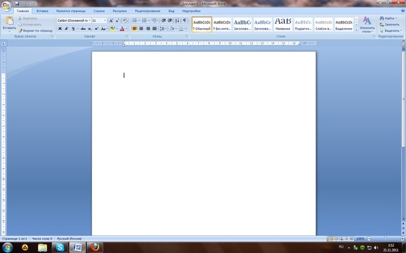Toggle show paragraph marks (¶)
This screenshot has height=253, width=406.
tap(184, 20)
